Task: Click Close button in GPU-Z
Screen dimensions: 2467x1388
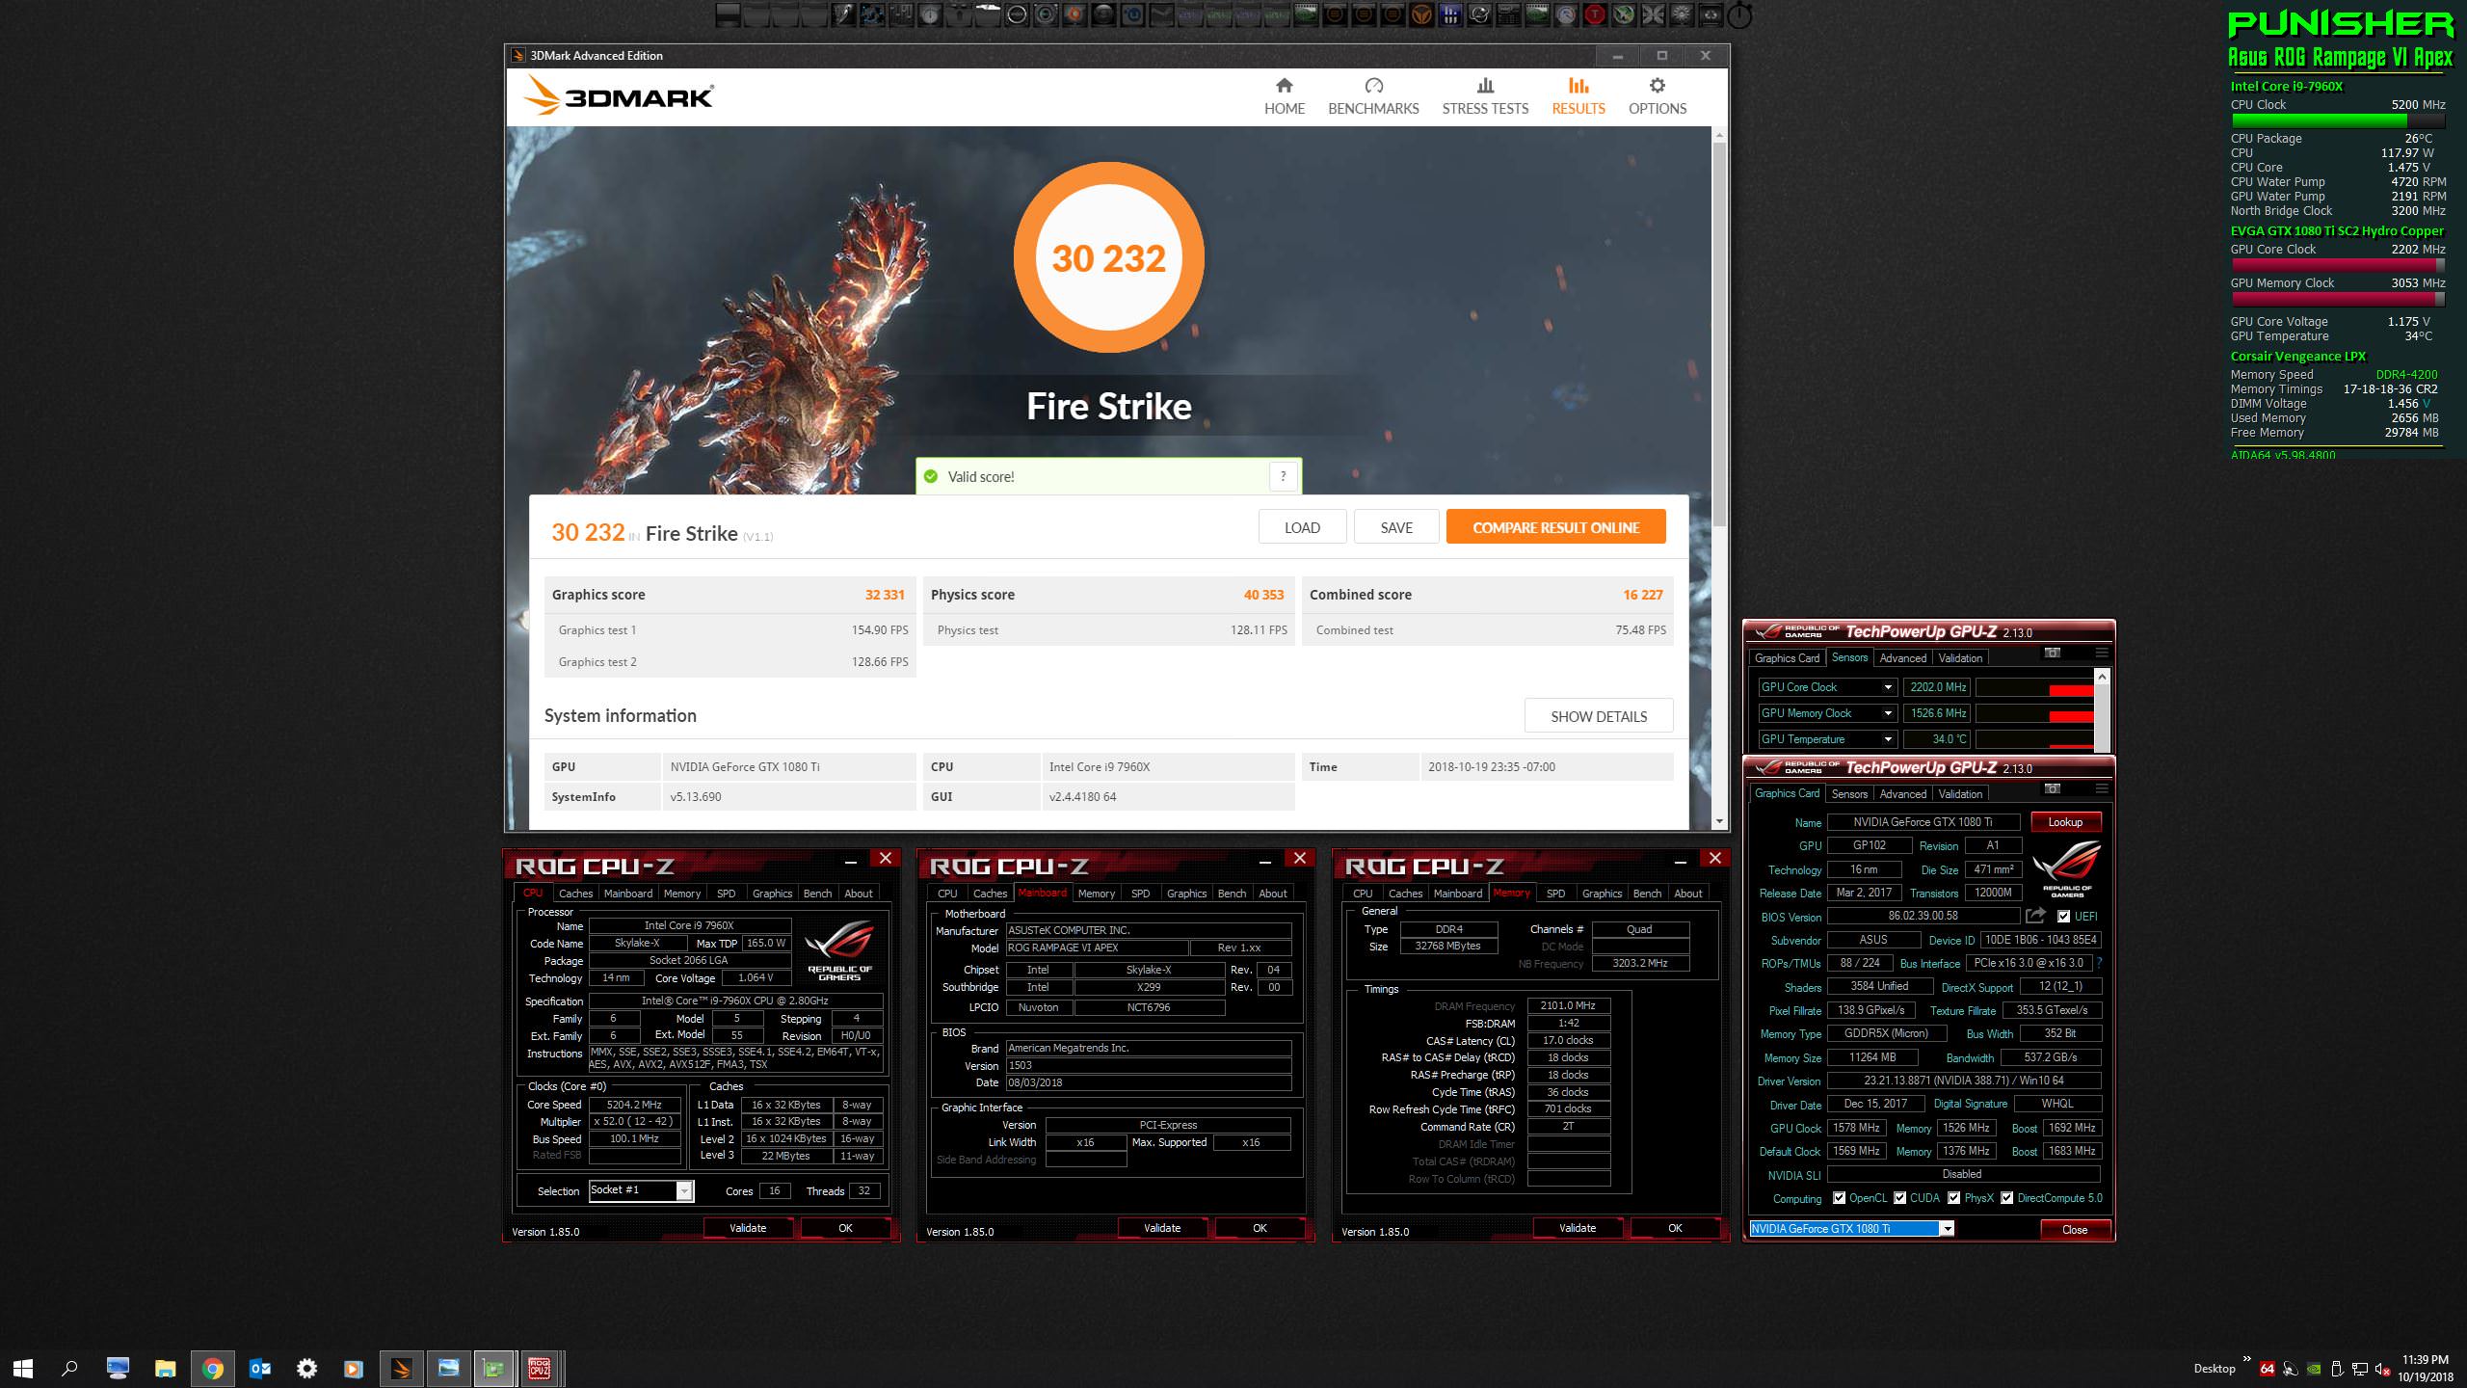Action: (x=2075, y=1230)
